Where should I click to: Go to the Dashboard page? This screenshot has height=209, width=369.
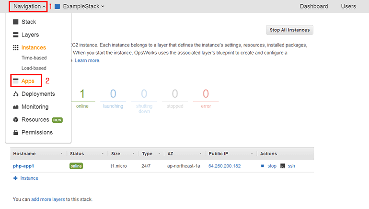click(313, 6)
